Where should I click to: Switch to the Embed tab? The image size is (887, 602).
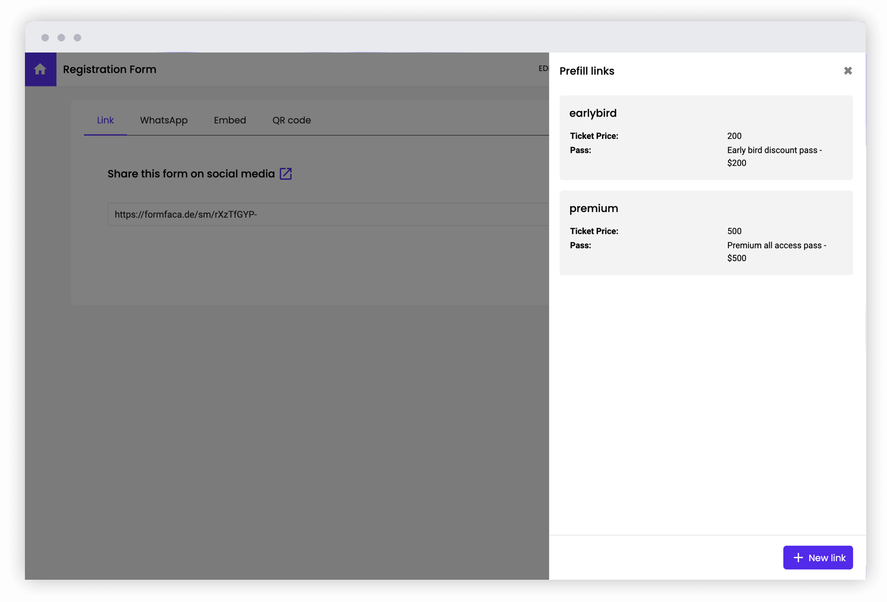230,120
